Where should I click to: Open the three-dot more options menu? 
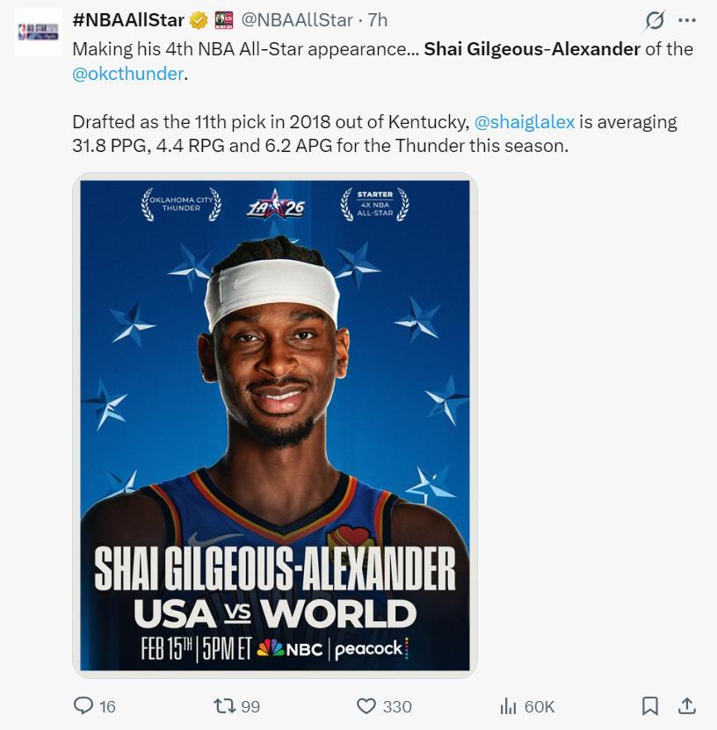click(x=687, y=20)
